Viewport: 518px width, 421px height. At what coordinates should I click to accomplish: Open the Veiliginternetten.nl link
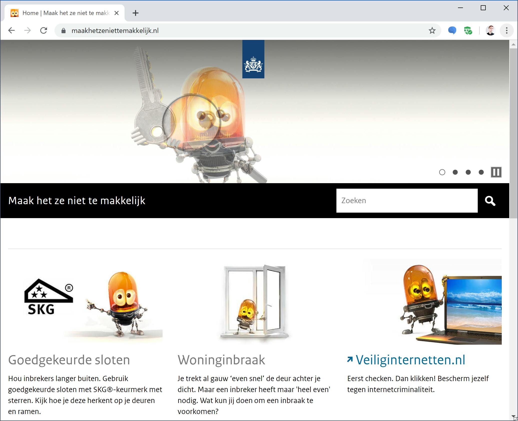pos(410,360)
